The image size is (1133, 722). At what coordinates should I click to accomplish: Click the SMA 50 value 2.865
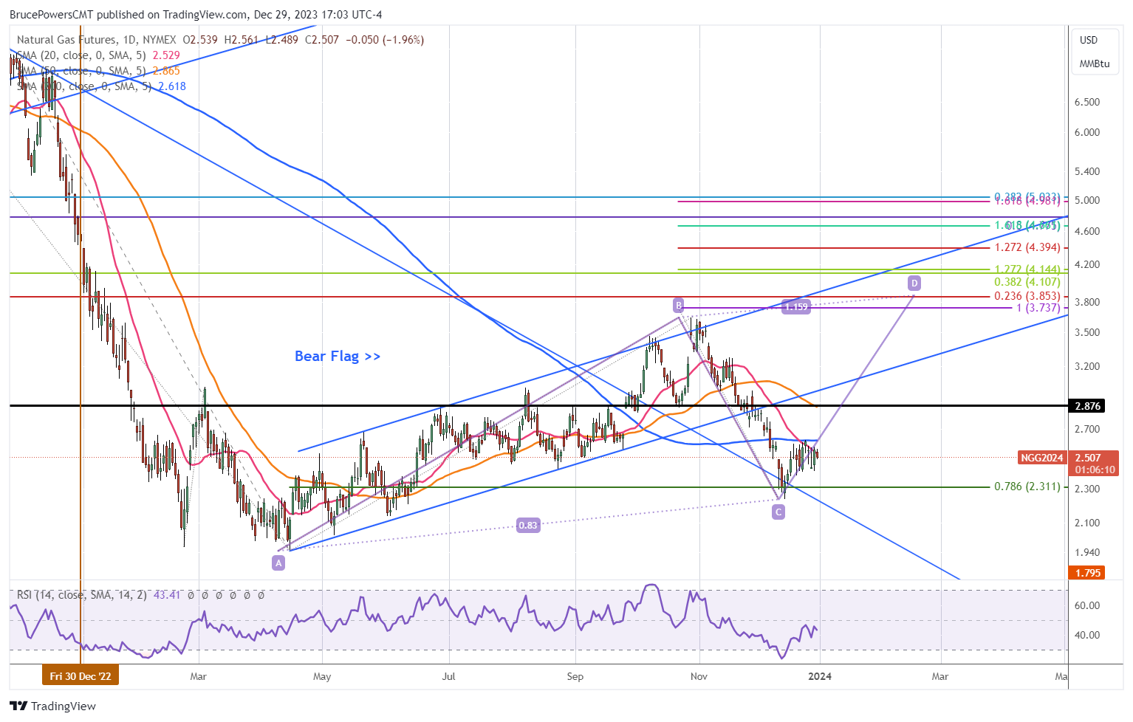166,71
